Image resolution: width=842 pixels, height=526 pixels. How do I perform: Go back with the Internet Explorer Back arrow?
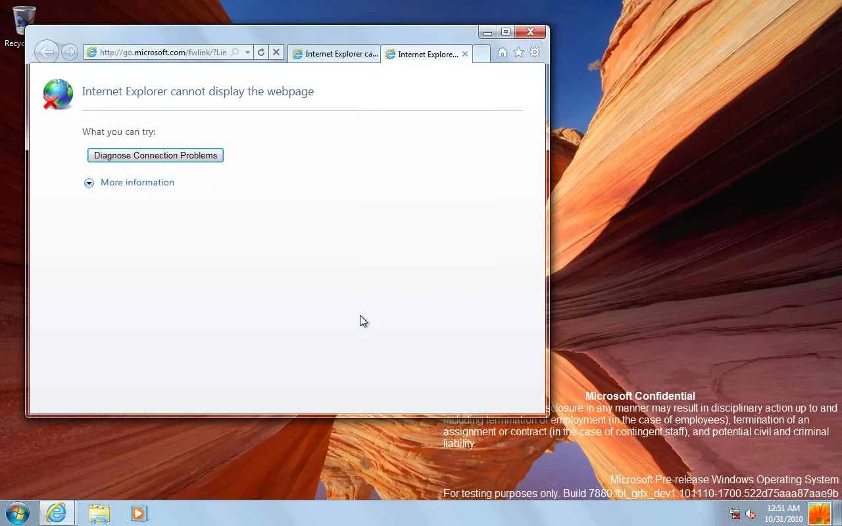pyautogui.click(x=46, y=52)
